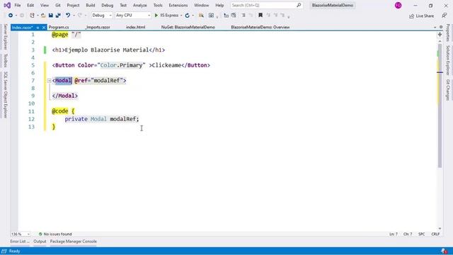Screen dimensions: 453x255
Task: Click the notifications icon in the status bar
Action: pyautogui.click(x=445, y=251)
